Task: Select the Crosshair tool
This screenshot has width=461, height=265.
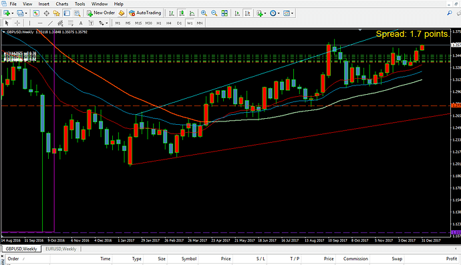Action: tap(17, 23)
